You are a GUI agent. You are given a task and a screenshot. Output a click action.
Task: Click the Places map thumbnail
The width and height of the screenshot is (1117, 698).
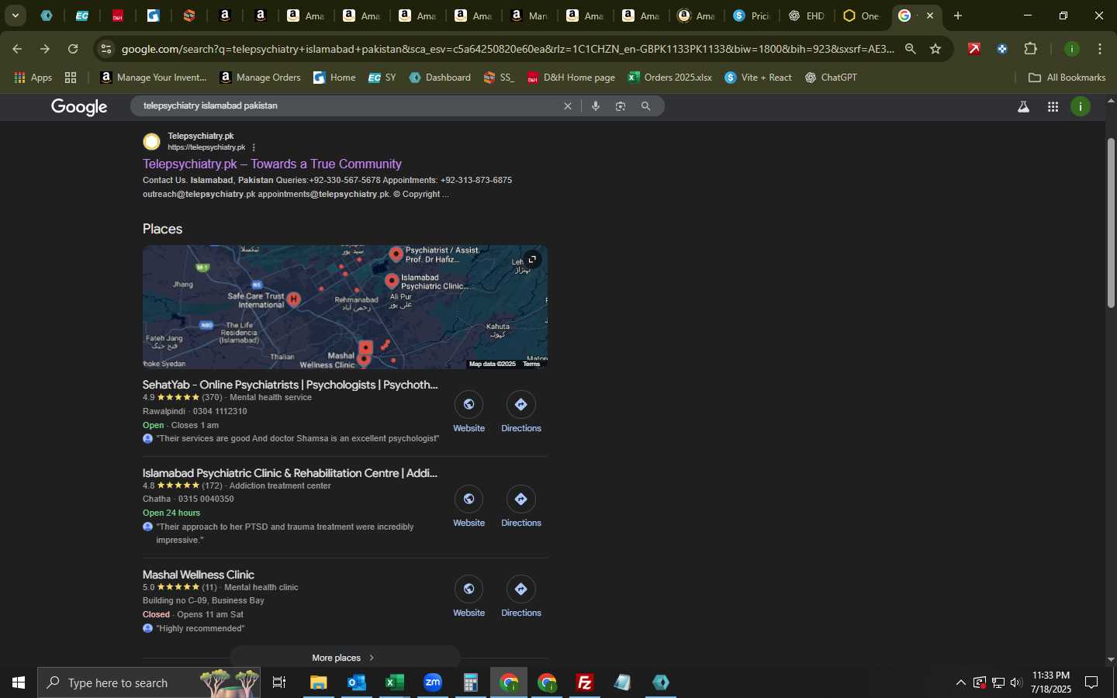click(x=345, y=307)
